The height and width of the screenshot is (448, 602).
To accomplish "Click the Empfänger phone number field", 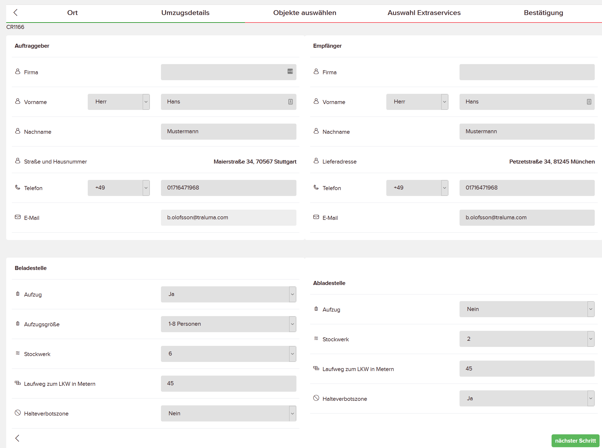I will (527, 188).
